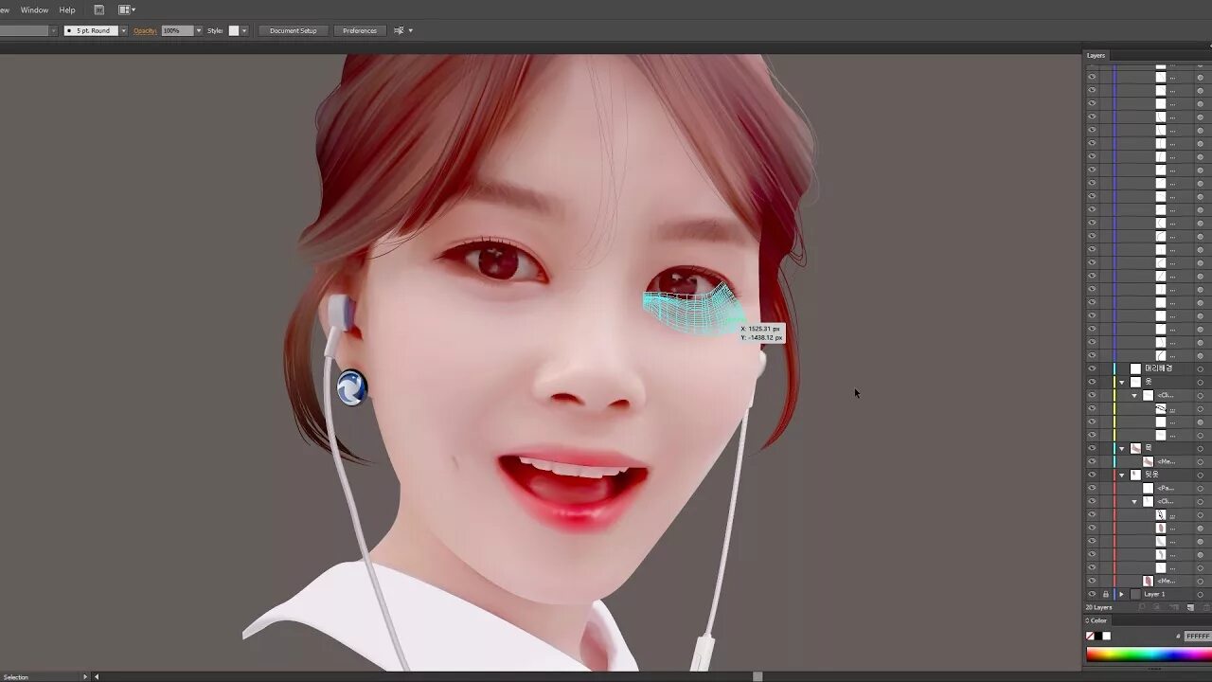
Task: Click the 머리배경 layer thumbnail
Action: point(1135,368)
